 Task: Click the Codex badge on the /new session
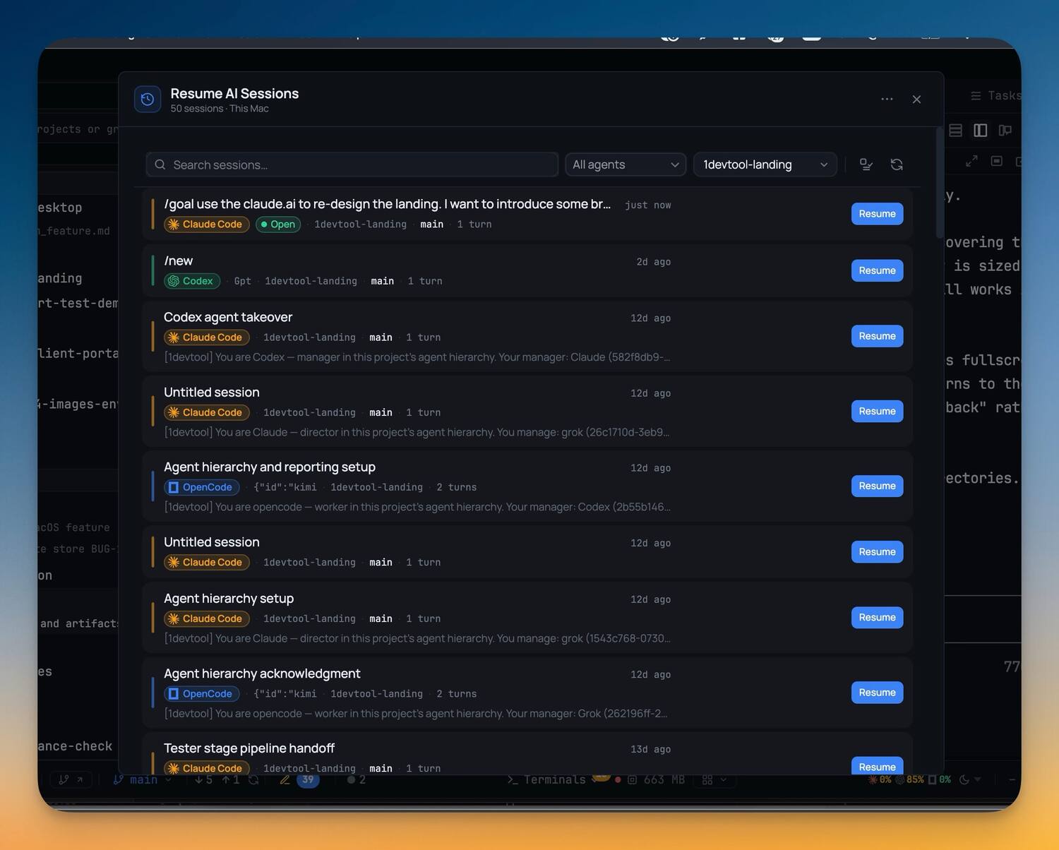tap(192, 281)
